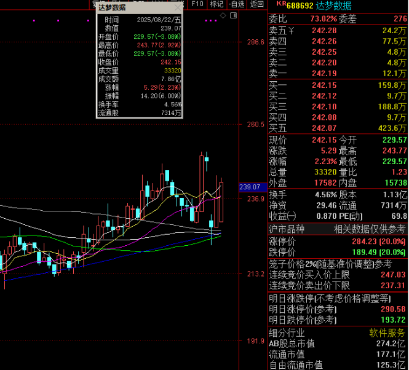409x370 pixels.
Task: Click the 外盘 value 17582
Action: tap(325, 183)
